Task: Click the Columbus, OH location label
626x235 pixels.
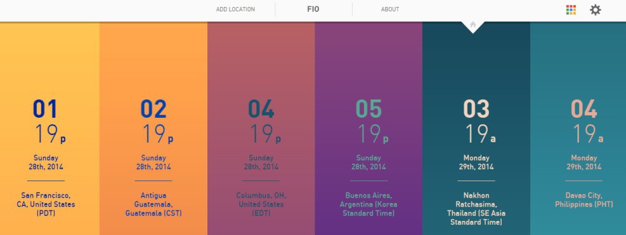Action: pos(261,204)
